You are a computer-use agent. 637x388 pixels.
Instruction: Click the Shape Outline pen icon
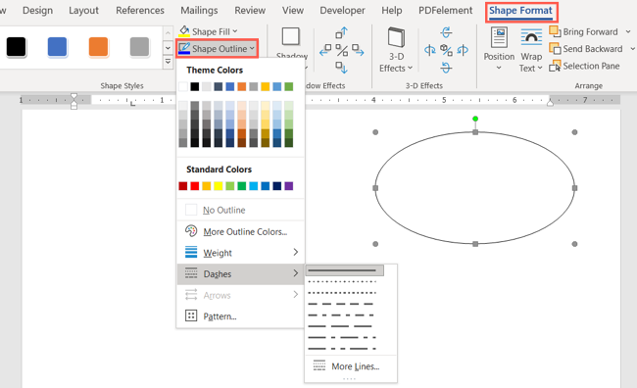[x=184, y=48]
